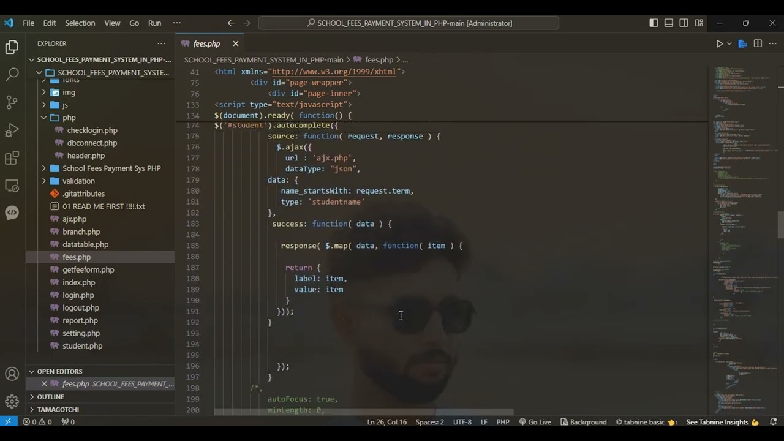Run the PHP file with the play icon
The height and width of the screenshot is (441, 784).
[720, 43]
